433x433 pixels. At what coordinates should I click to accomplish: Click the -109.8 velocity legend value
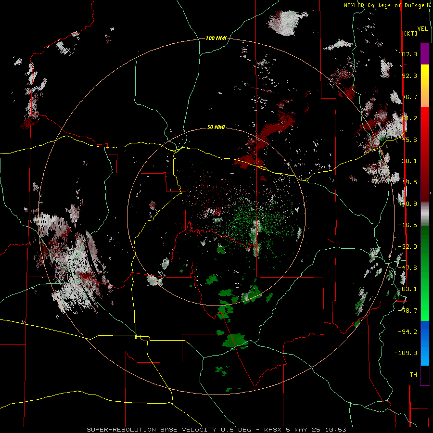tap(406, 353)
